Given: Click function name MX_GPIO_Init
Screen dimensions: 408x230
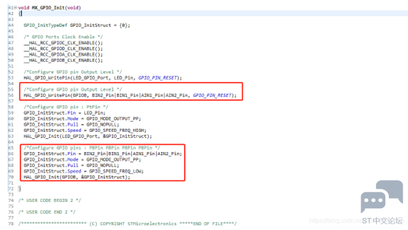Looking at the screenshot, I should coord(48,8).
